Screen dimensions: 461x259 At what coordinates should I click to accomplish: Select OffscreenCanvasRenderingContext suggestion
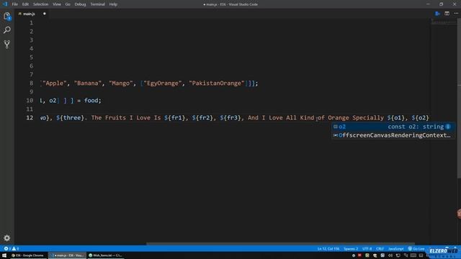(393, 135)
